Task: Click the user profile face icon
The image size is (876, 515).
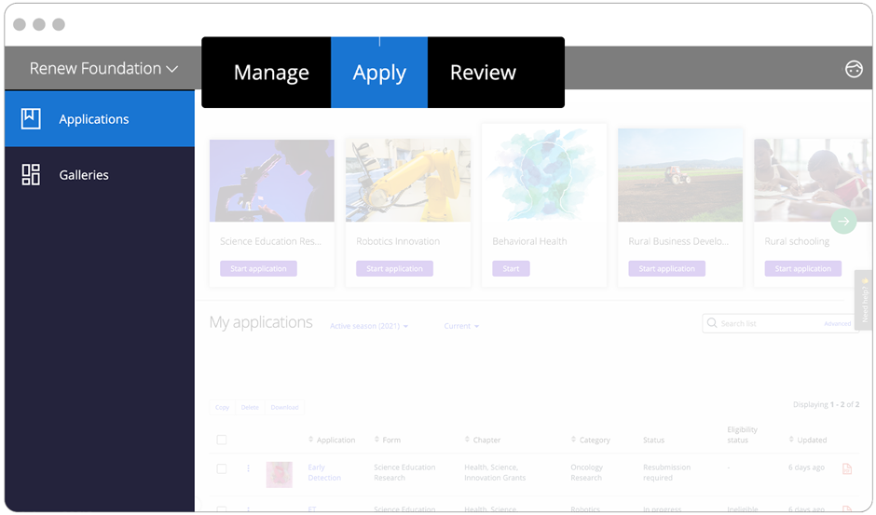Action: click(854, 69)
